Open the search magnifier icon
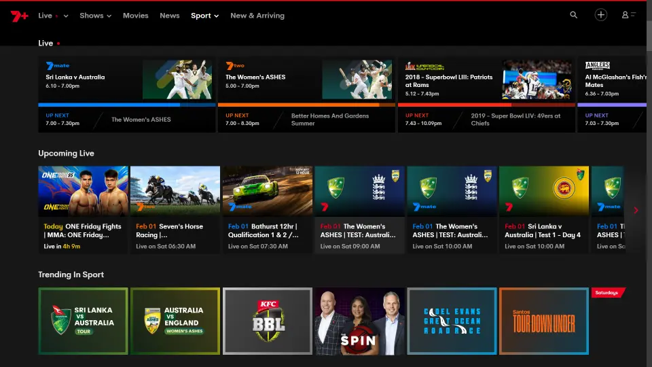Screen dimensions: 652x367 tap(573, 15)
